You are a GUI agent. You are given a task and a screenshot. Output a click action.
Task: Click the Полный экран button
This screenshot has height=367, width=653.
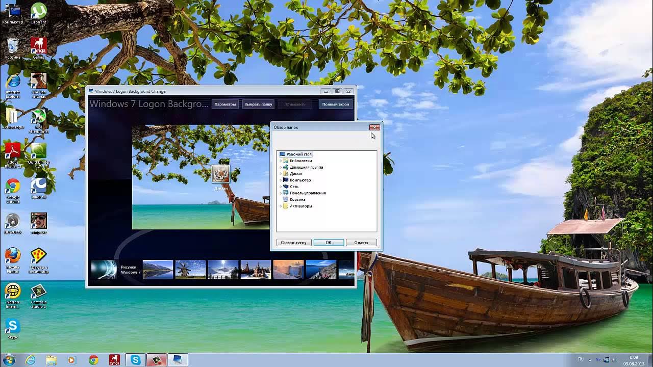(x=335, y=104)
